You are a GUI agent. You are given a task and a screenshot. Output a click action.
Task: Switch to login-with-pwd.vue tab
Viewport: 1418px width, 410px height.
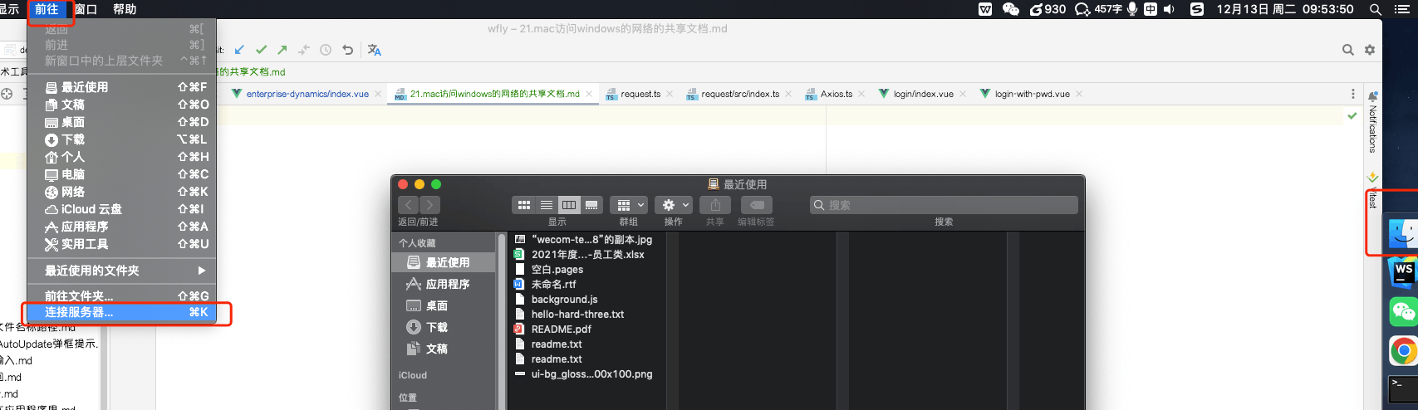(x=1032, y=94)
